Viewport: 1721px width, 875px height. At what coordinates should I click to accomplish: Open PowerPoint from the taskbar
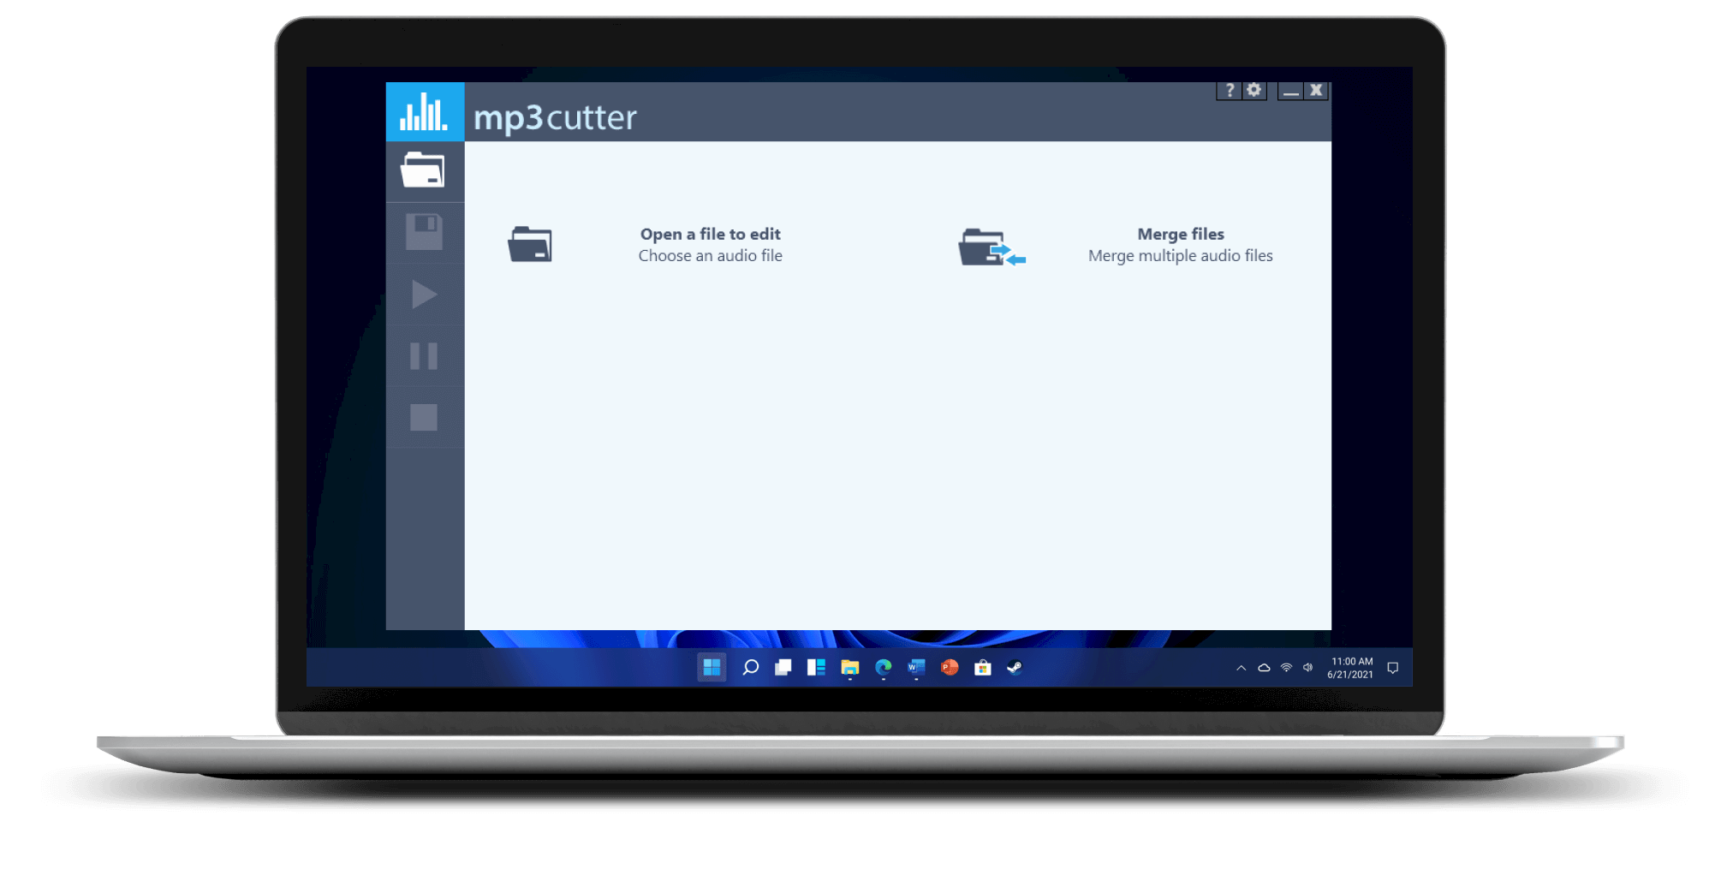(x=950, y=668)
